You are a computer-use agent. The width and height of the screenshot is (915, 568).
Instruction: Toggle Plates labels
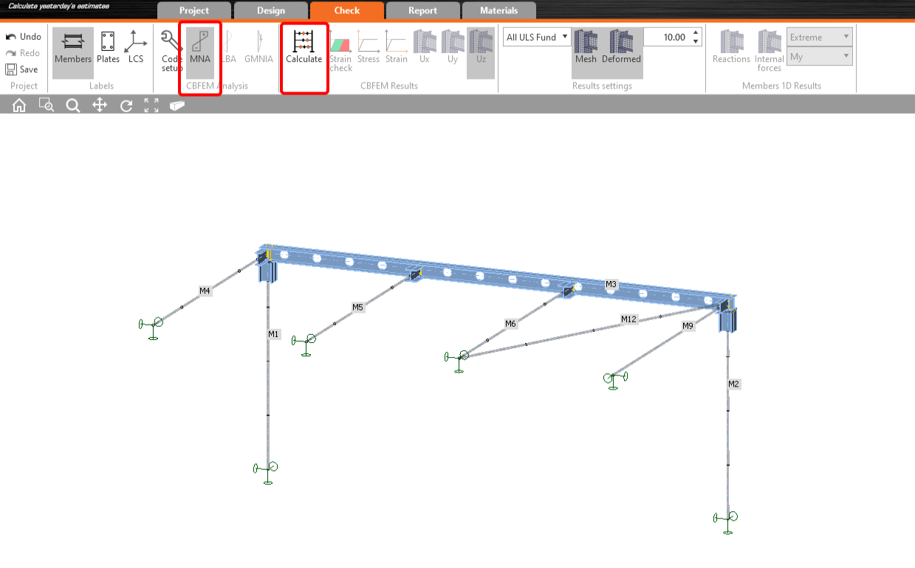pos(108,47)
